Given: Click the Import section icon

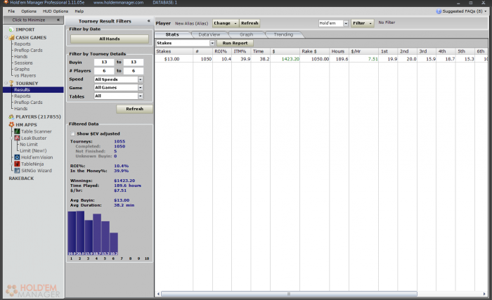Looking at the screenshot, I should 10,30.
